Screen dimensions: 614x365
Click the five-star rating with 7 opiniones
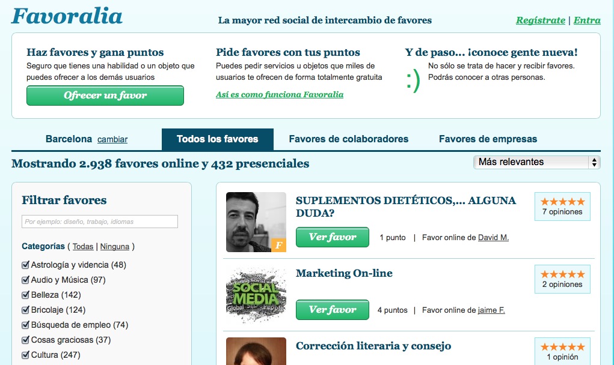(562, 202)
